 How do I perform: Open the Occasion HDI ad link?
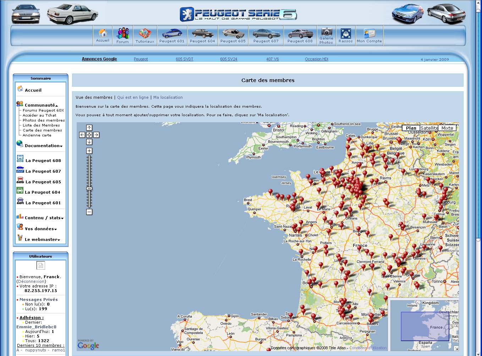317,59
